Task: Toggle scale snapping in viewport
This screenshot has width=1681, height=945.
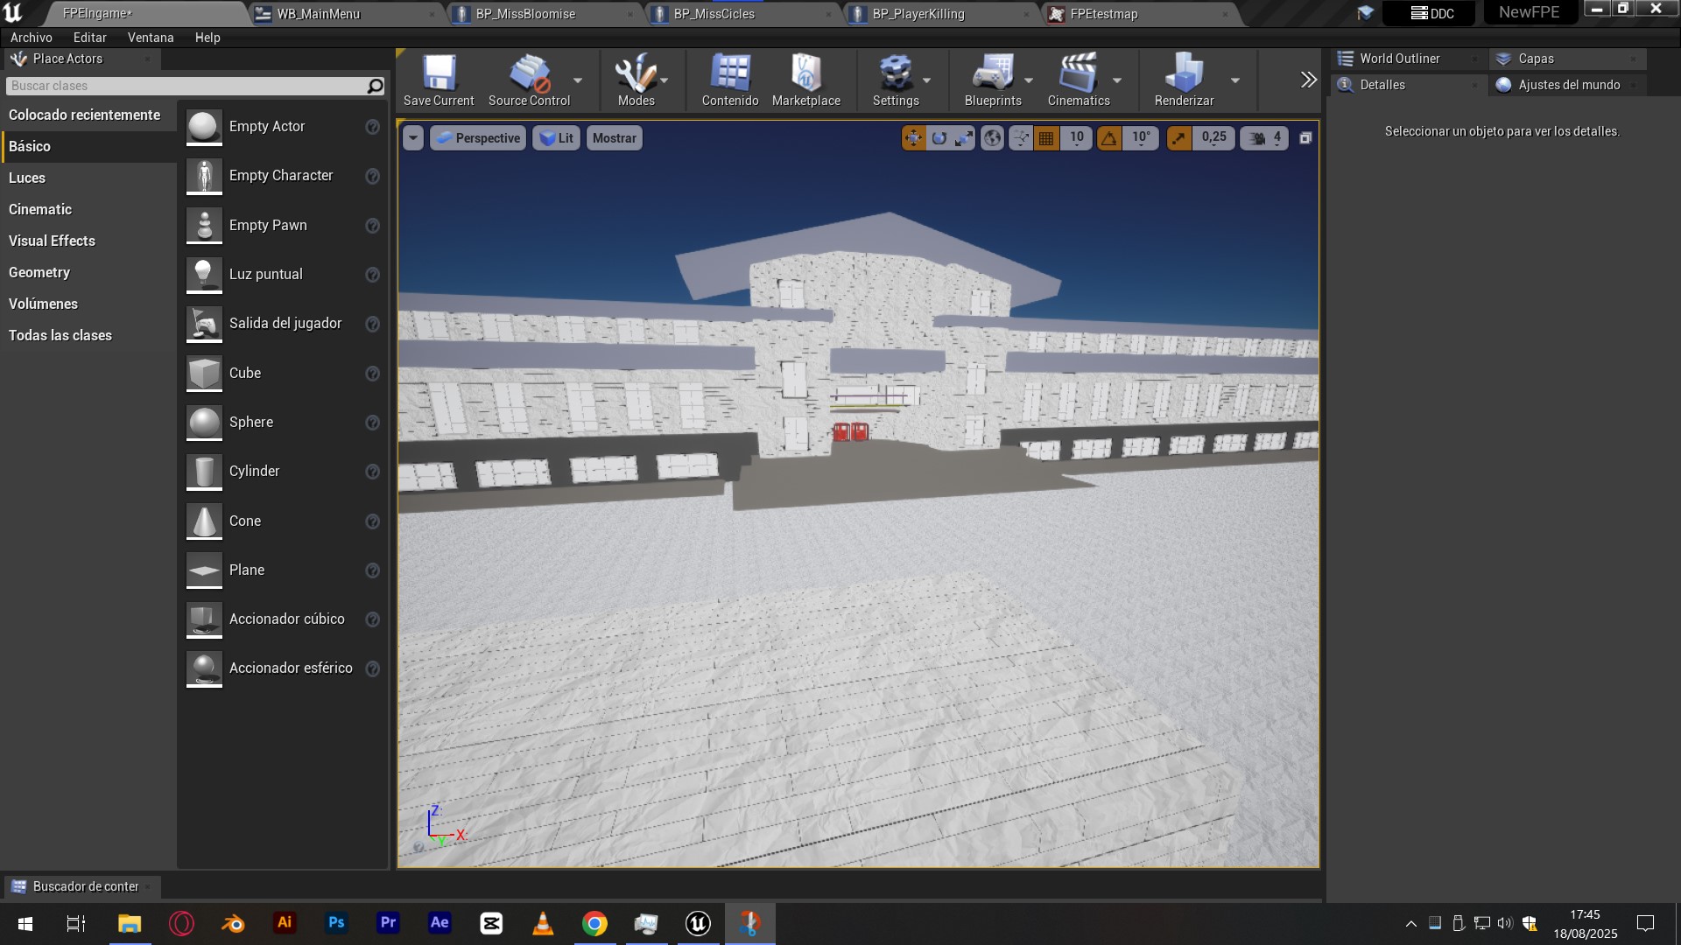Action: pos(1178,138)
